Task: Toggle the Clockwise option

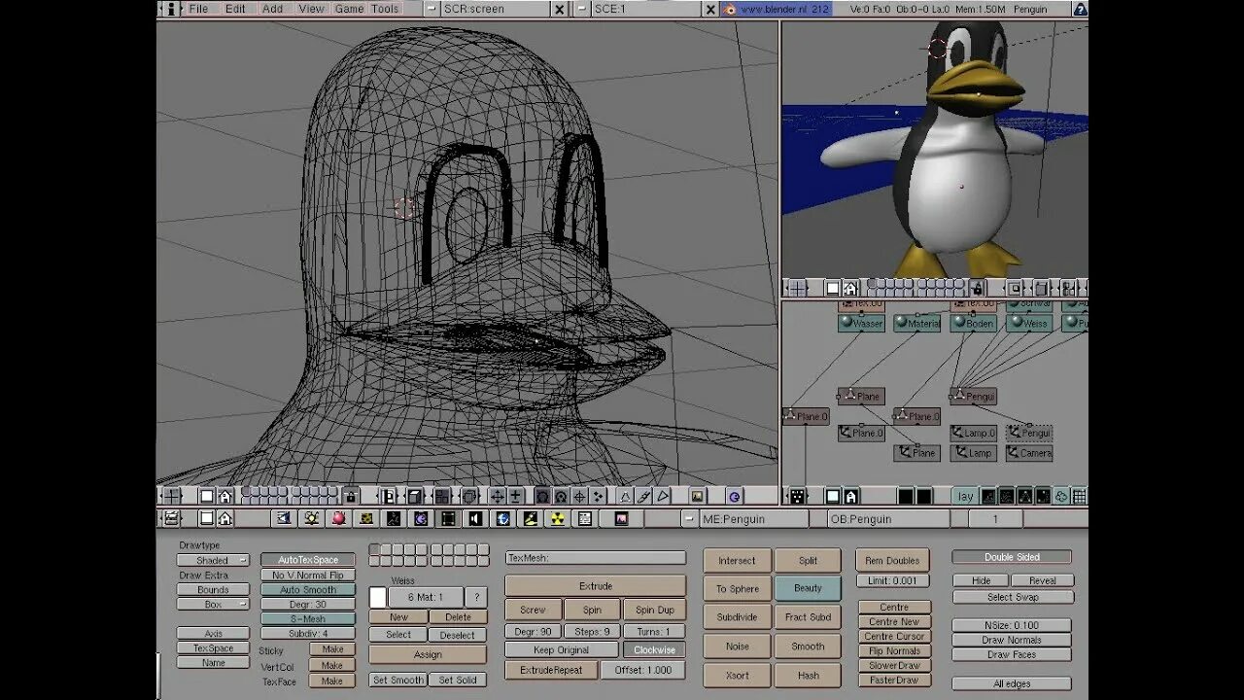Action: [654, 649]
